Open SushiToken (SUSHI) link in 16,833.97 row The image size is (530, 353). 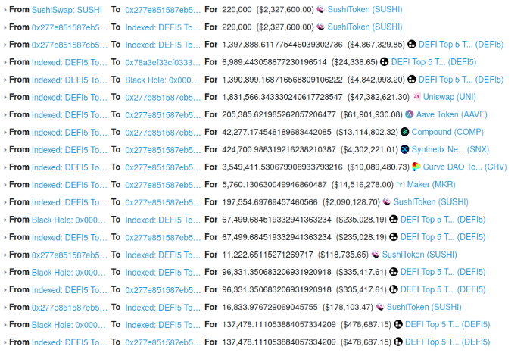click(424, 308)
